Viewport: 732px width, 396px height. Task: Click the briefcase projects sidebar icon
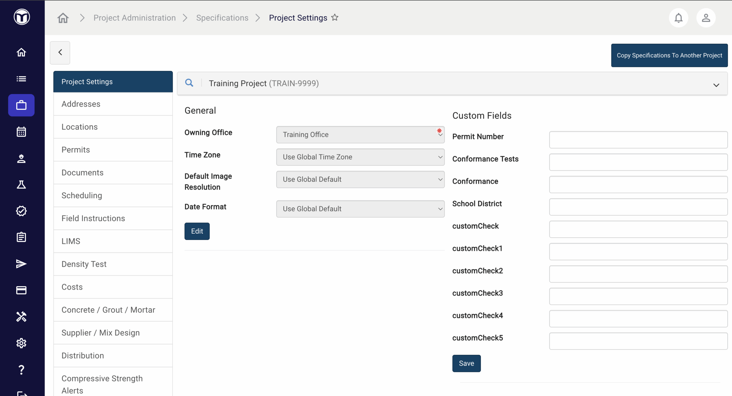[21, 105]
